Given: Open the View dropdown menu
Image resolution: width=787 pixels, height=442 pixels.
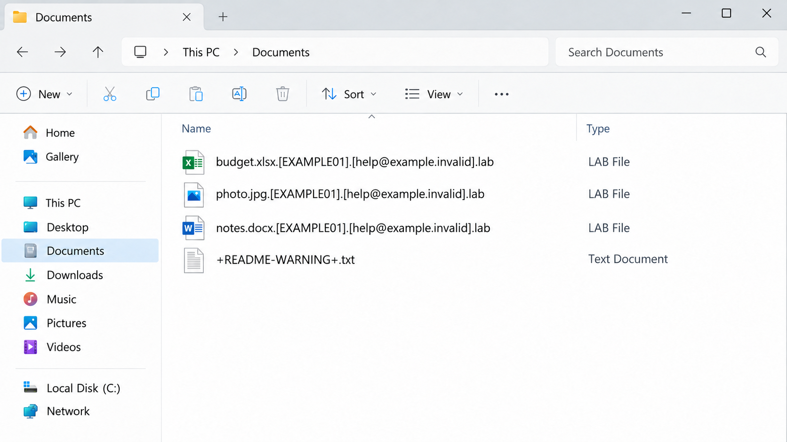Looking at the screenshot, I should tap(434, 94).
